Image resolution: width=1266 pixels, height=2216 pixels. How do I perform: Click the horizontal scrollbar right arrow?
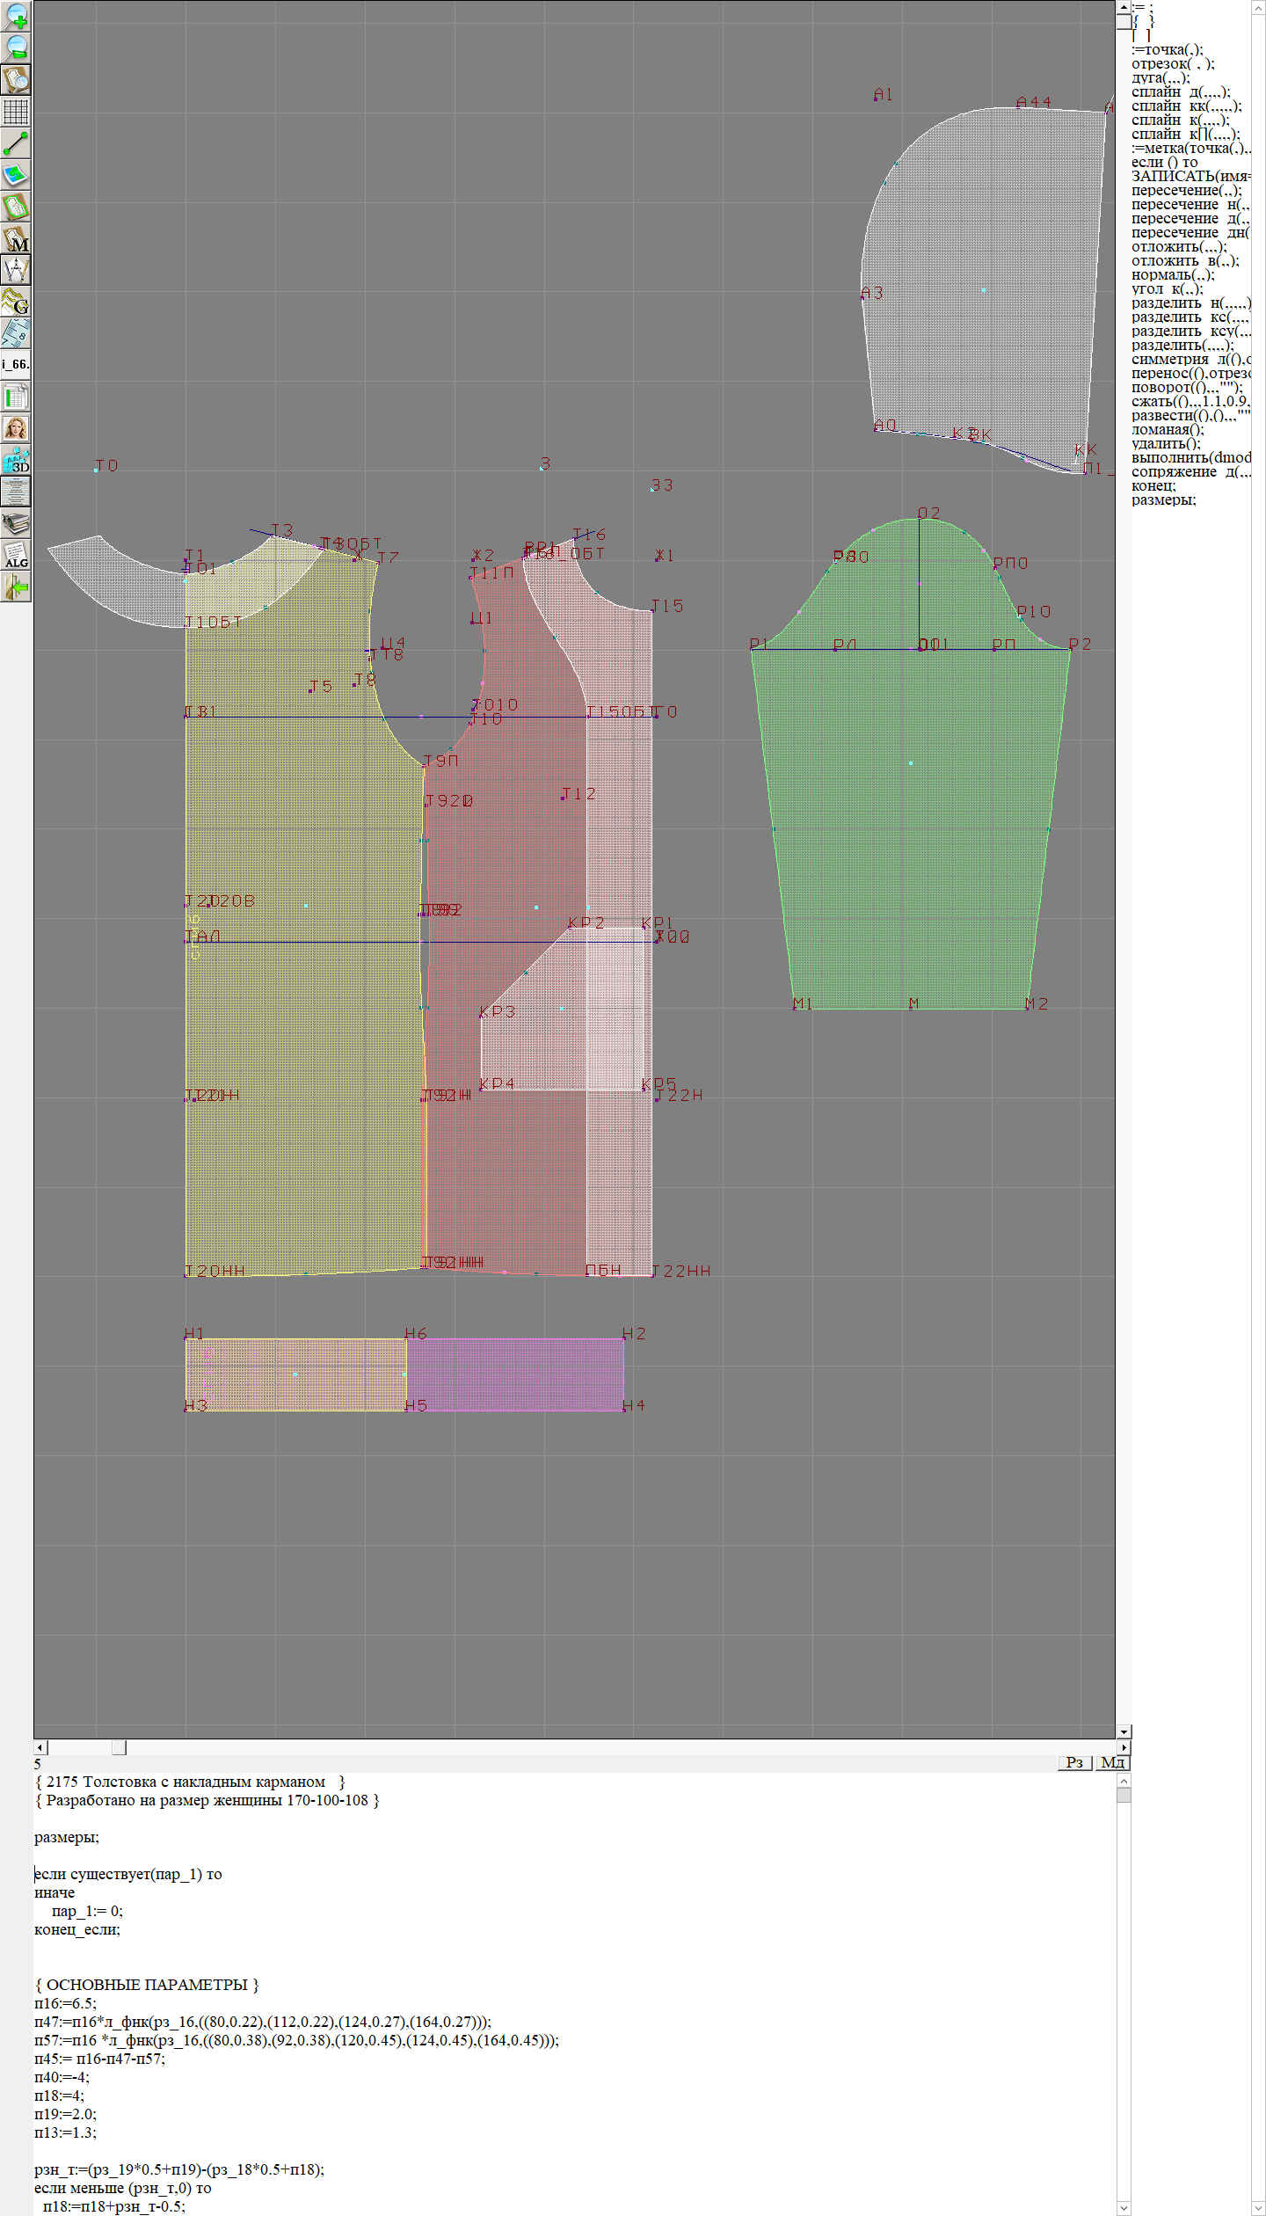point(1124,1747)
